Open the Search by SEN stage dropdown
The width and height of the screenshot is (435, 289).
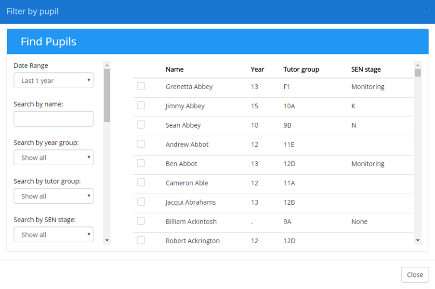pyautogui.click(x=53, y=235)
